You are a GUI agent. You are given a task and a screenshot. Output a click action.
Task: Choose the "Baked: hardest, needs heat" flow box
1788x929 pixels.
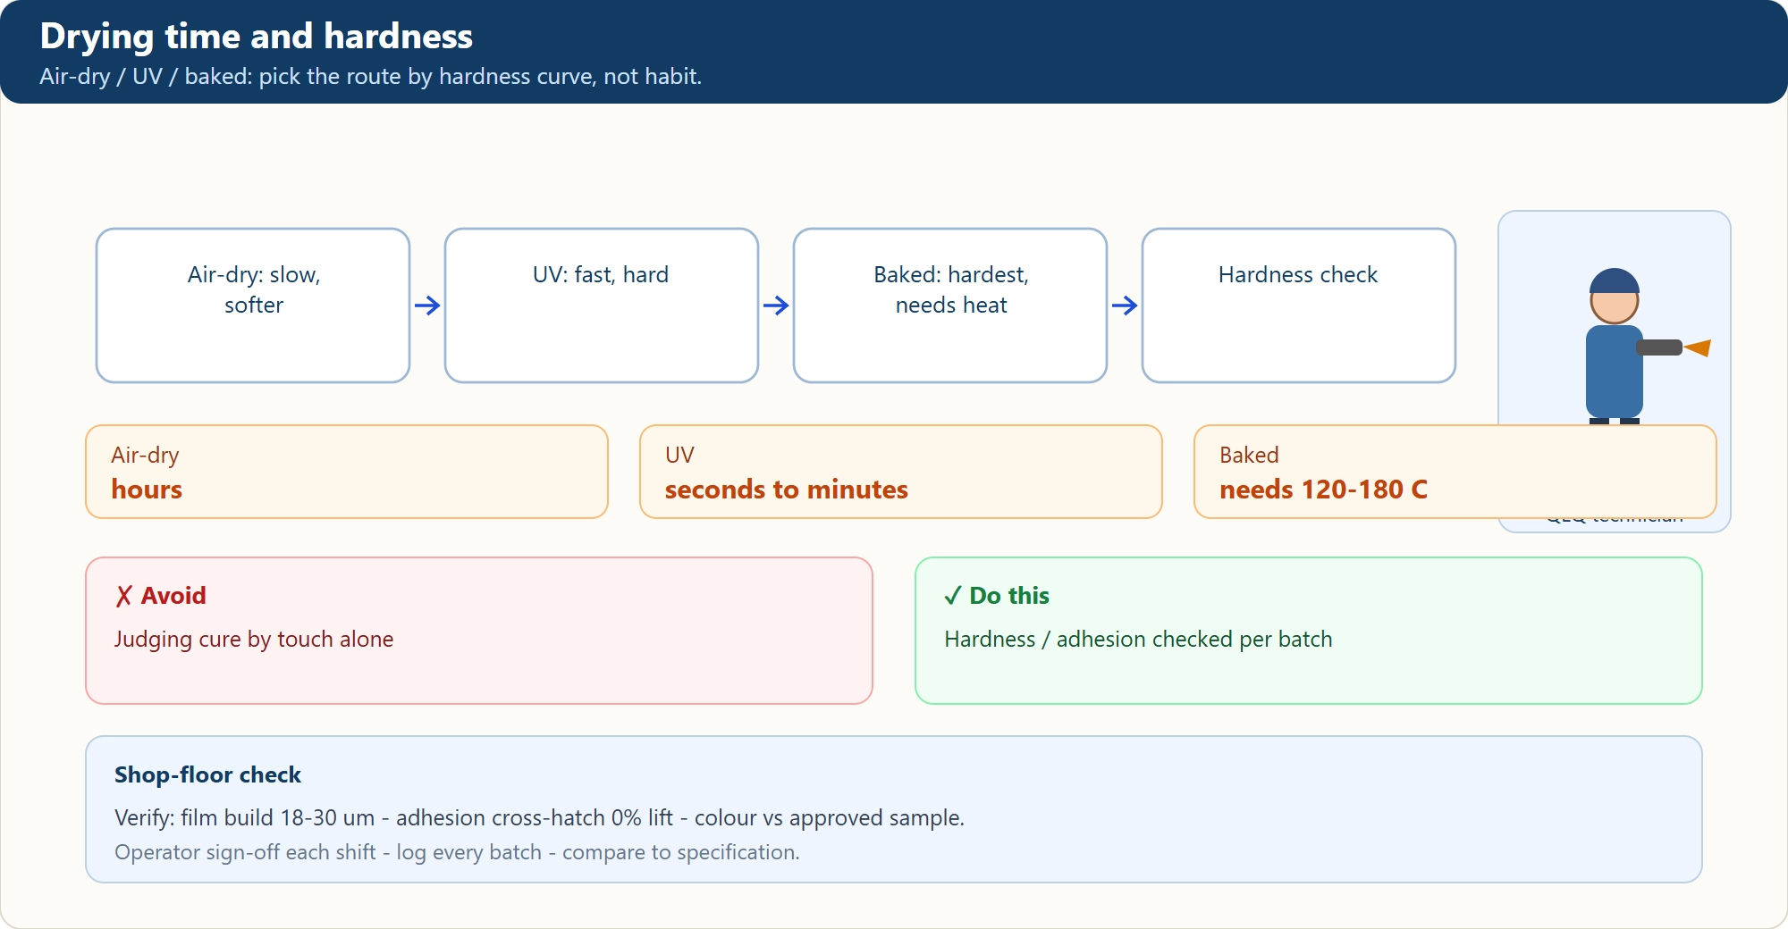tap(950, 305)
